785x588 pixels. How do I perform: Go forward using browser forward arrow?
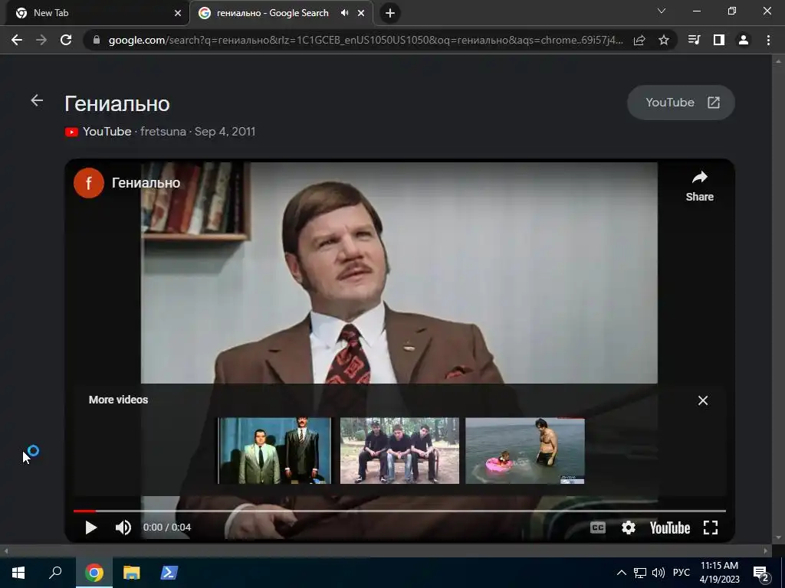41,40
